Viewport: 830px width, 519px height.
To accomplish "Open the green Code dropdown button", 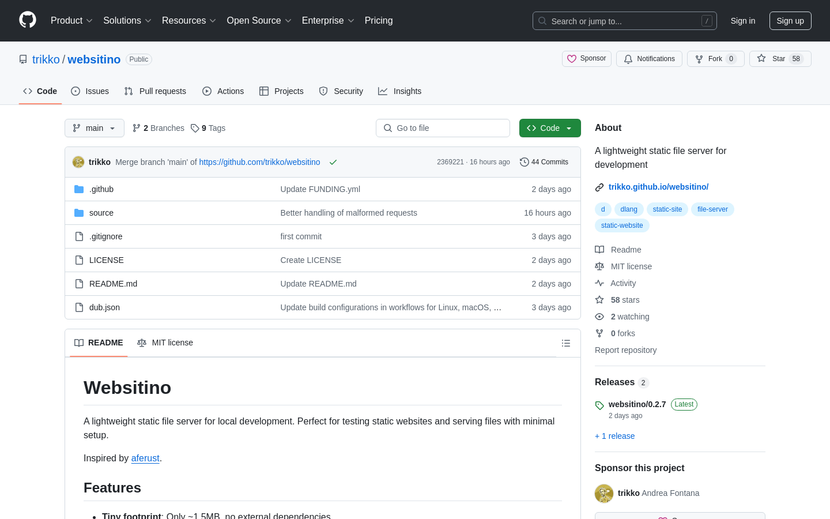I will (x=550, y=128).
